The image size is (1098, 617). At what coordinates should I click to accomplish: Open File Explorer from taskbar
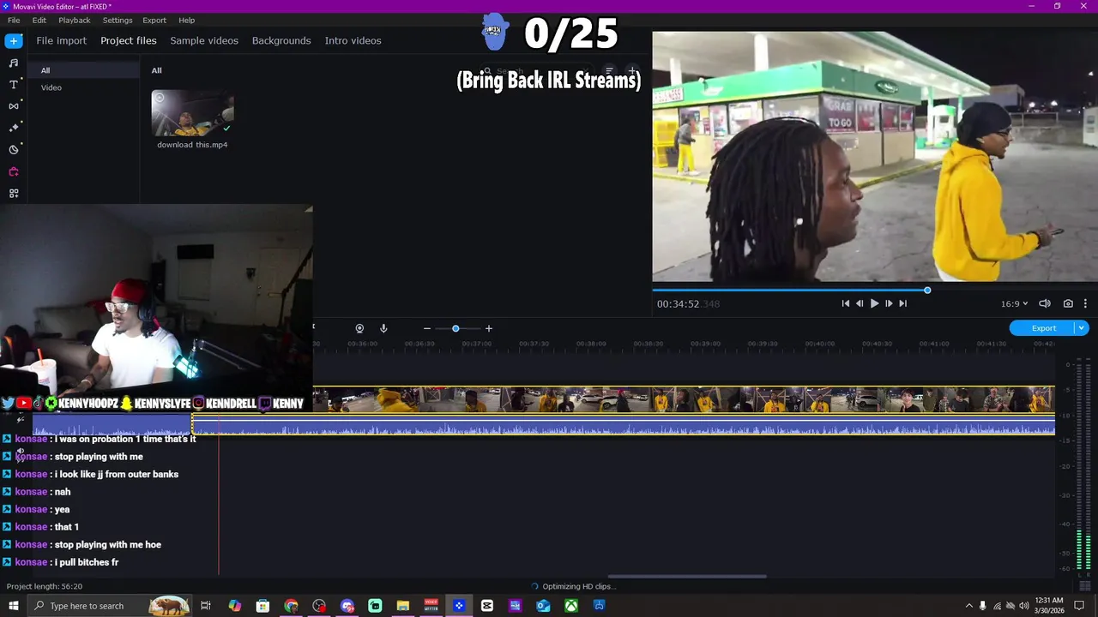[x=402, y=606]
